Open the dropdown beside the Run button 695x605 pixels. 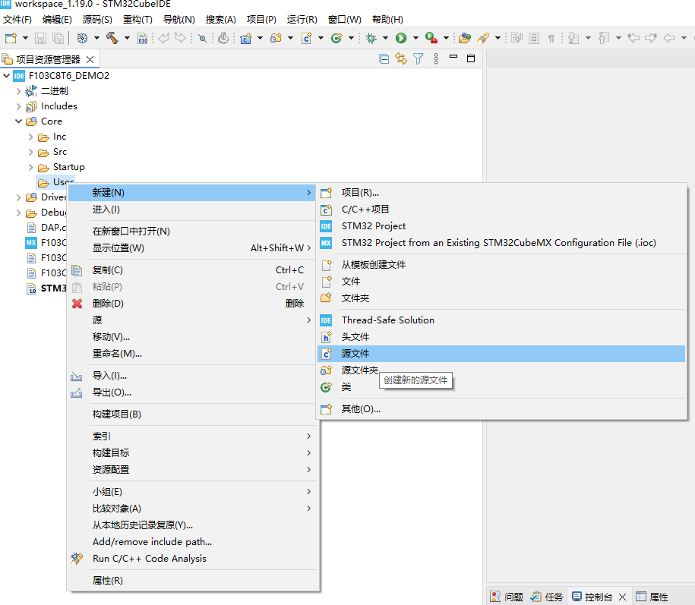pyautogui.click(x=415, y=39)
